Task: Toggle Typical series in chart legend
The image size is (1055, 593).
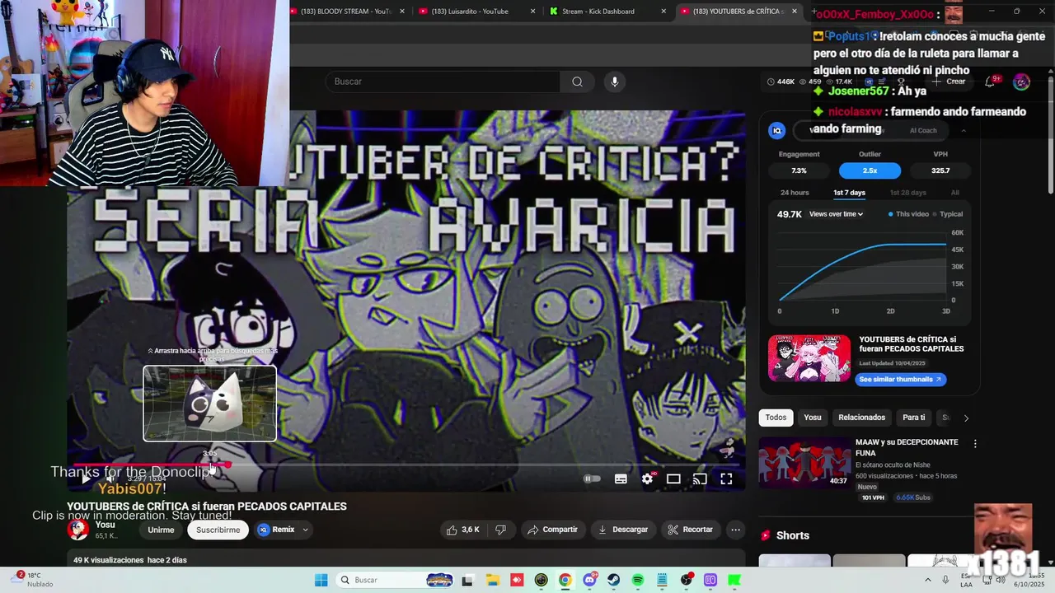Action: pyautogui.click(x=948, y=214)
